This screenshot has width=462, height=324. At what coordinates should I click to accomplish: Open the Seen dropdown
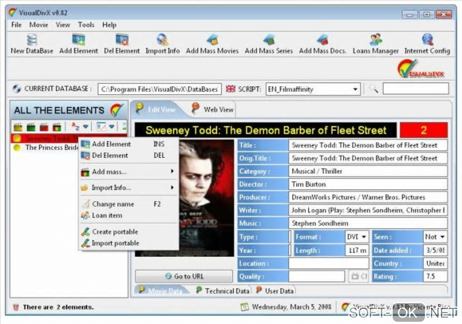tap(442, 237)
